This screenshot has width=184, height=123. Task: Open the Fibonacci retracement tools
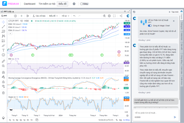coord(3,31)
